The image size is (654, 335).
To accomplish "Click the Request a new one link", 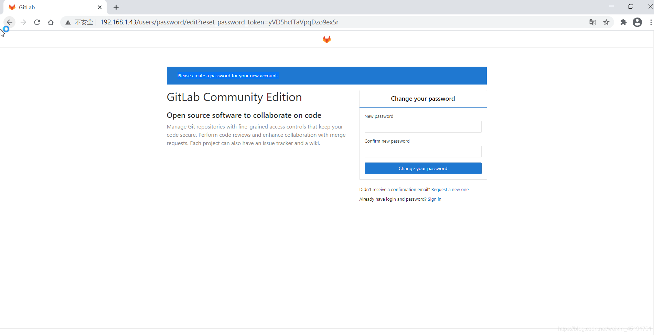I will pyautogui.click(x=450, y=190).
